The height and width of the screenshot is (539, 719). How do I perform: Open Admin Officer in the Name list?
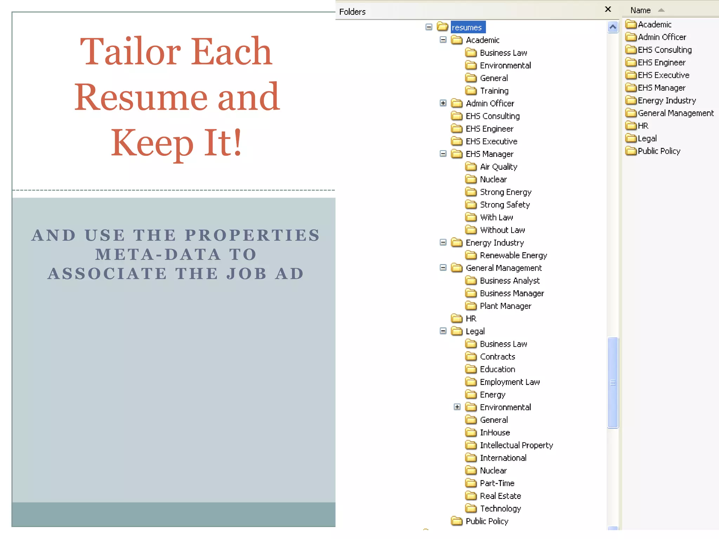click(655, 37)
